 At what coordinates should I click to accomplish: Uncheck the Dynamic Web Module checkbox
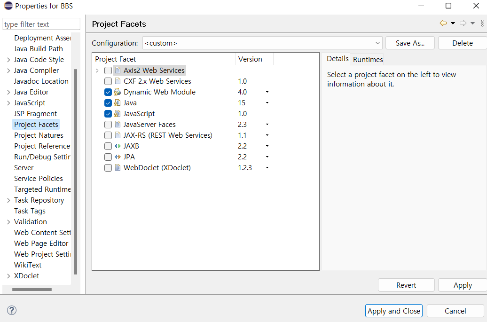click(x=108, y=92)
